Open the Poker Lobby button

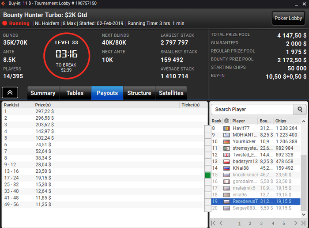(x=288, y=18)
